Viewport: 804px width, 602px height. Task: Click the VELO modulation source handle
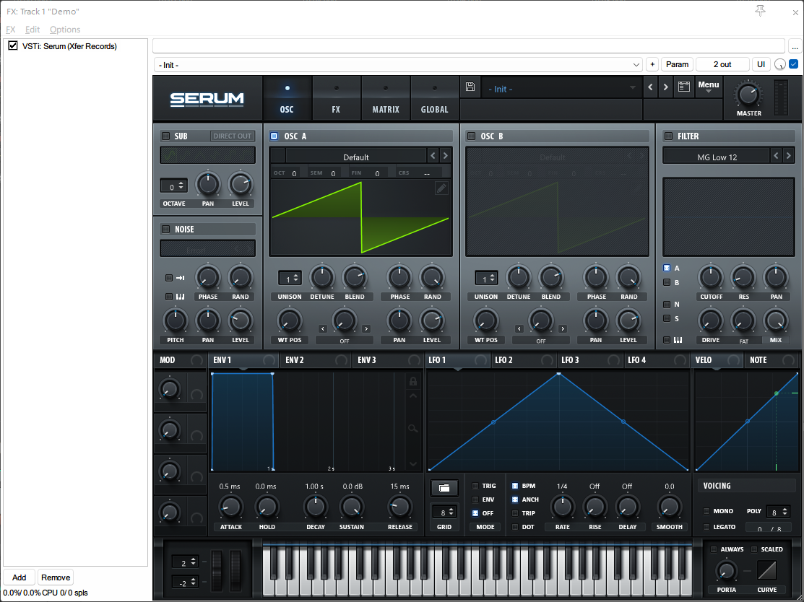[733, 360]
